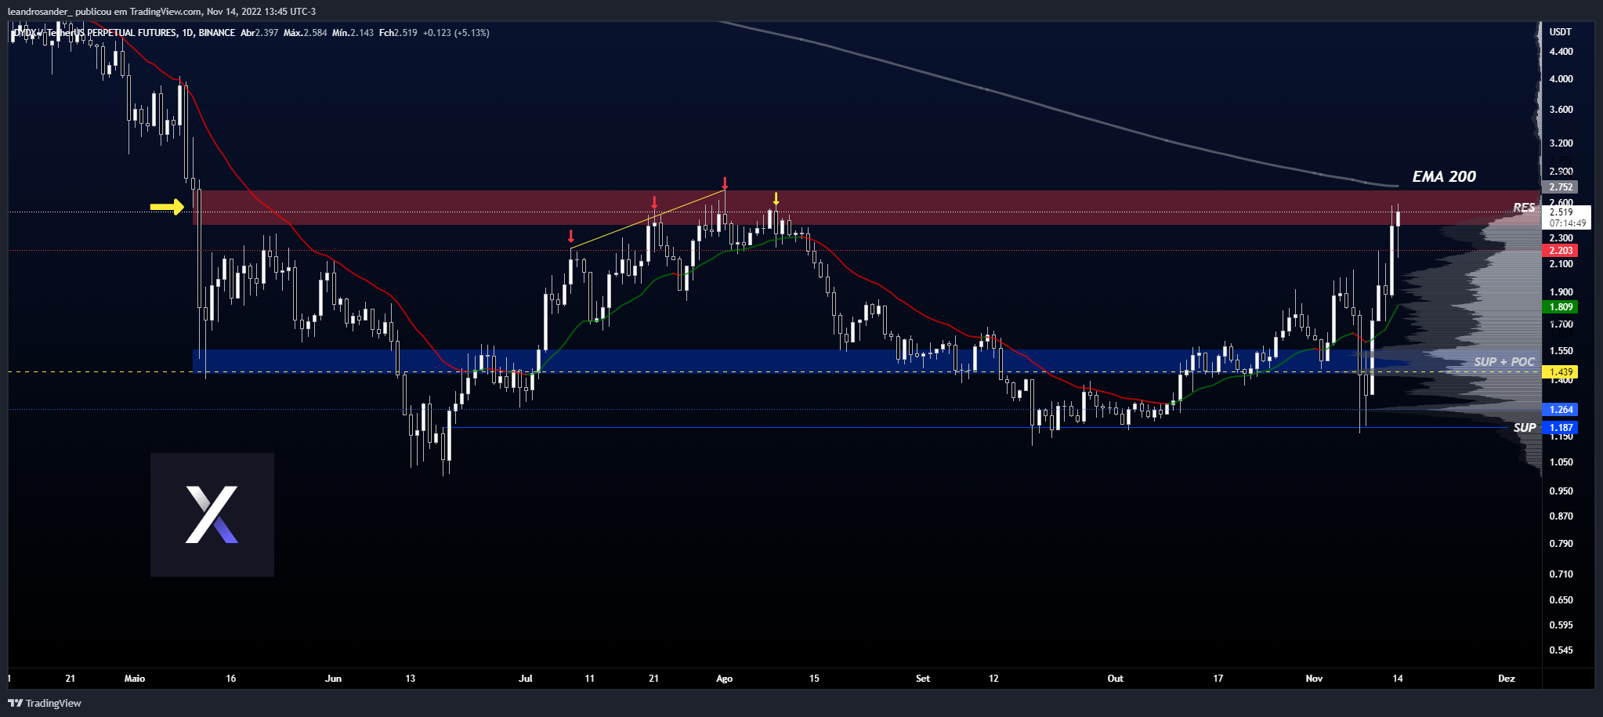Click the SUP + POC label
1603x717 pixels.
pos(1504,361)
